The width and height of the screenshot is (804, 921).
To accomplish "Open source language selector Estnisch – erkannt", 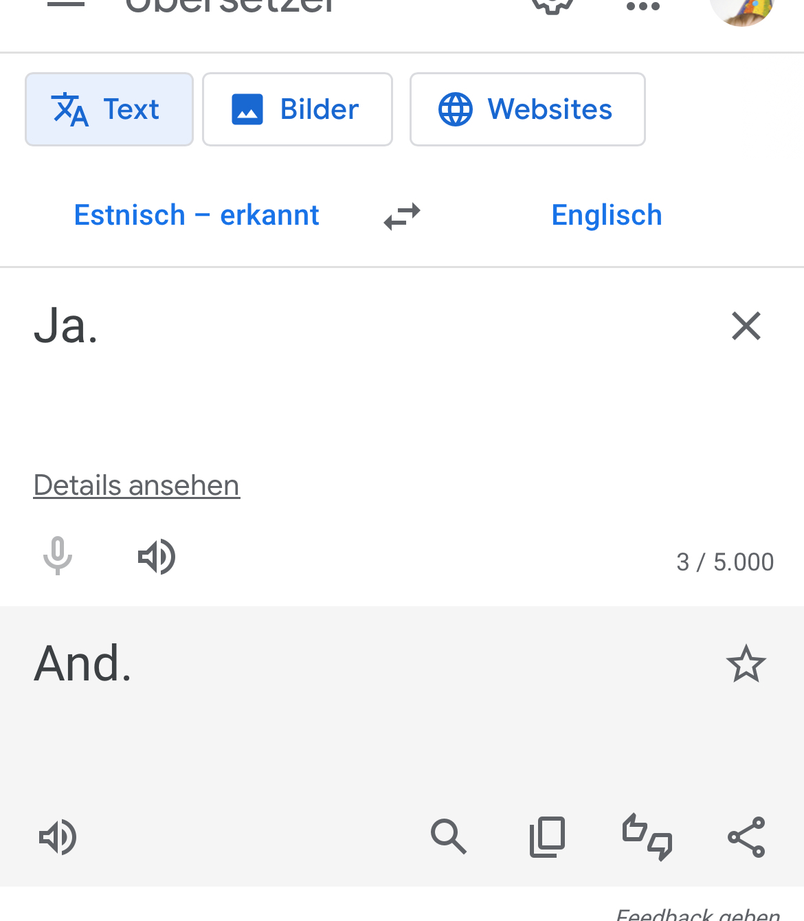I will [197, 215].
